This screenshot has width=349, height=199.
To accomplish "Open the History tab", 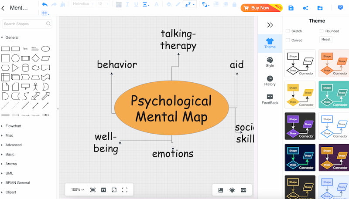I will [x=270, y=81].
